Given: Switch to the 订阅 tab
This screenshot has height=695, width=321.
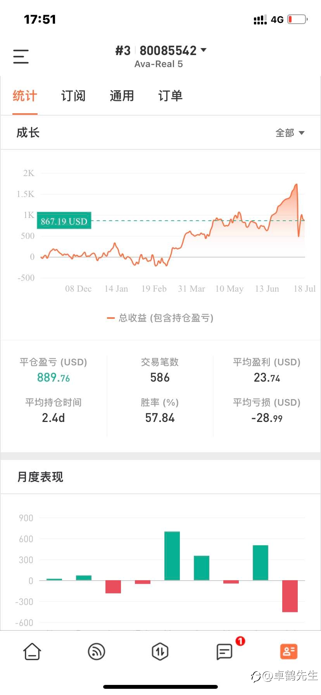Looking at the screenshot, I should coord(73,96).
